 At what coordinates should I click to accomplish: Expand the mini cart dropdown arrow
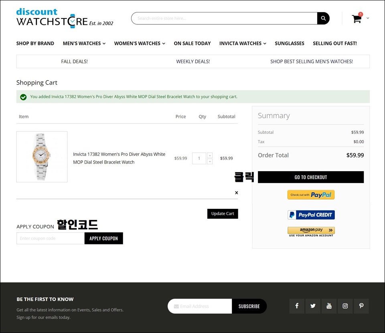(368, 18)
